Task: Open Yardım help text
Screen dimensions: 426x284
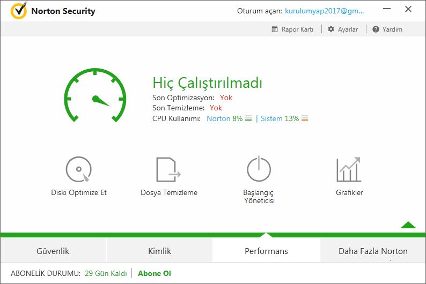Action: [392, 29]
